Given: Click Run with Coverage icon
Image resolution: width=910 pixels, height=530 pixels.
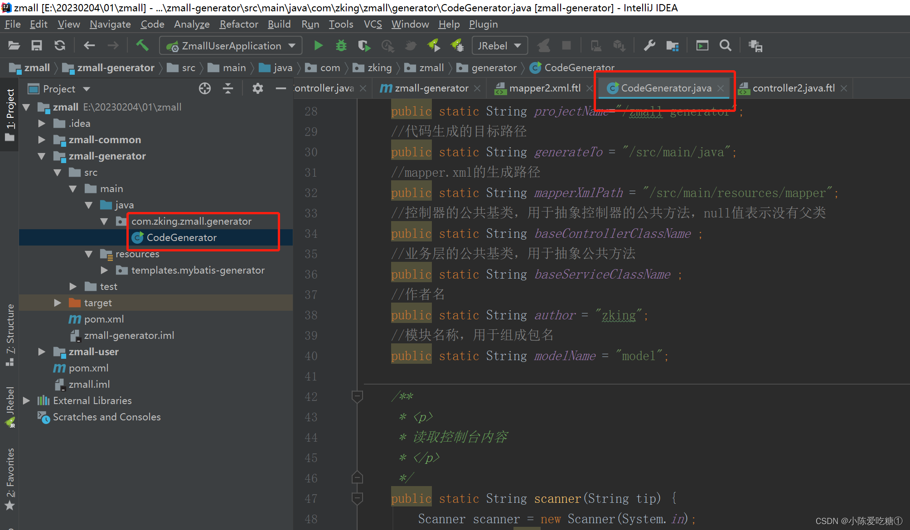Looking at the screenshot, I should pyautogui.click(x=364, y=46).
